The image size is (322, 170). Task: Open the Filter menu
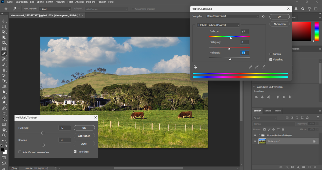pyautogui.click(x=70, y=2)
